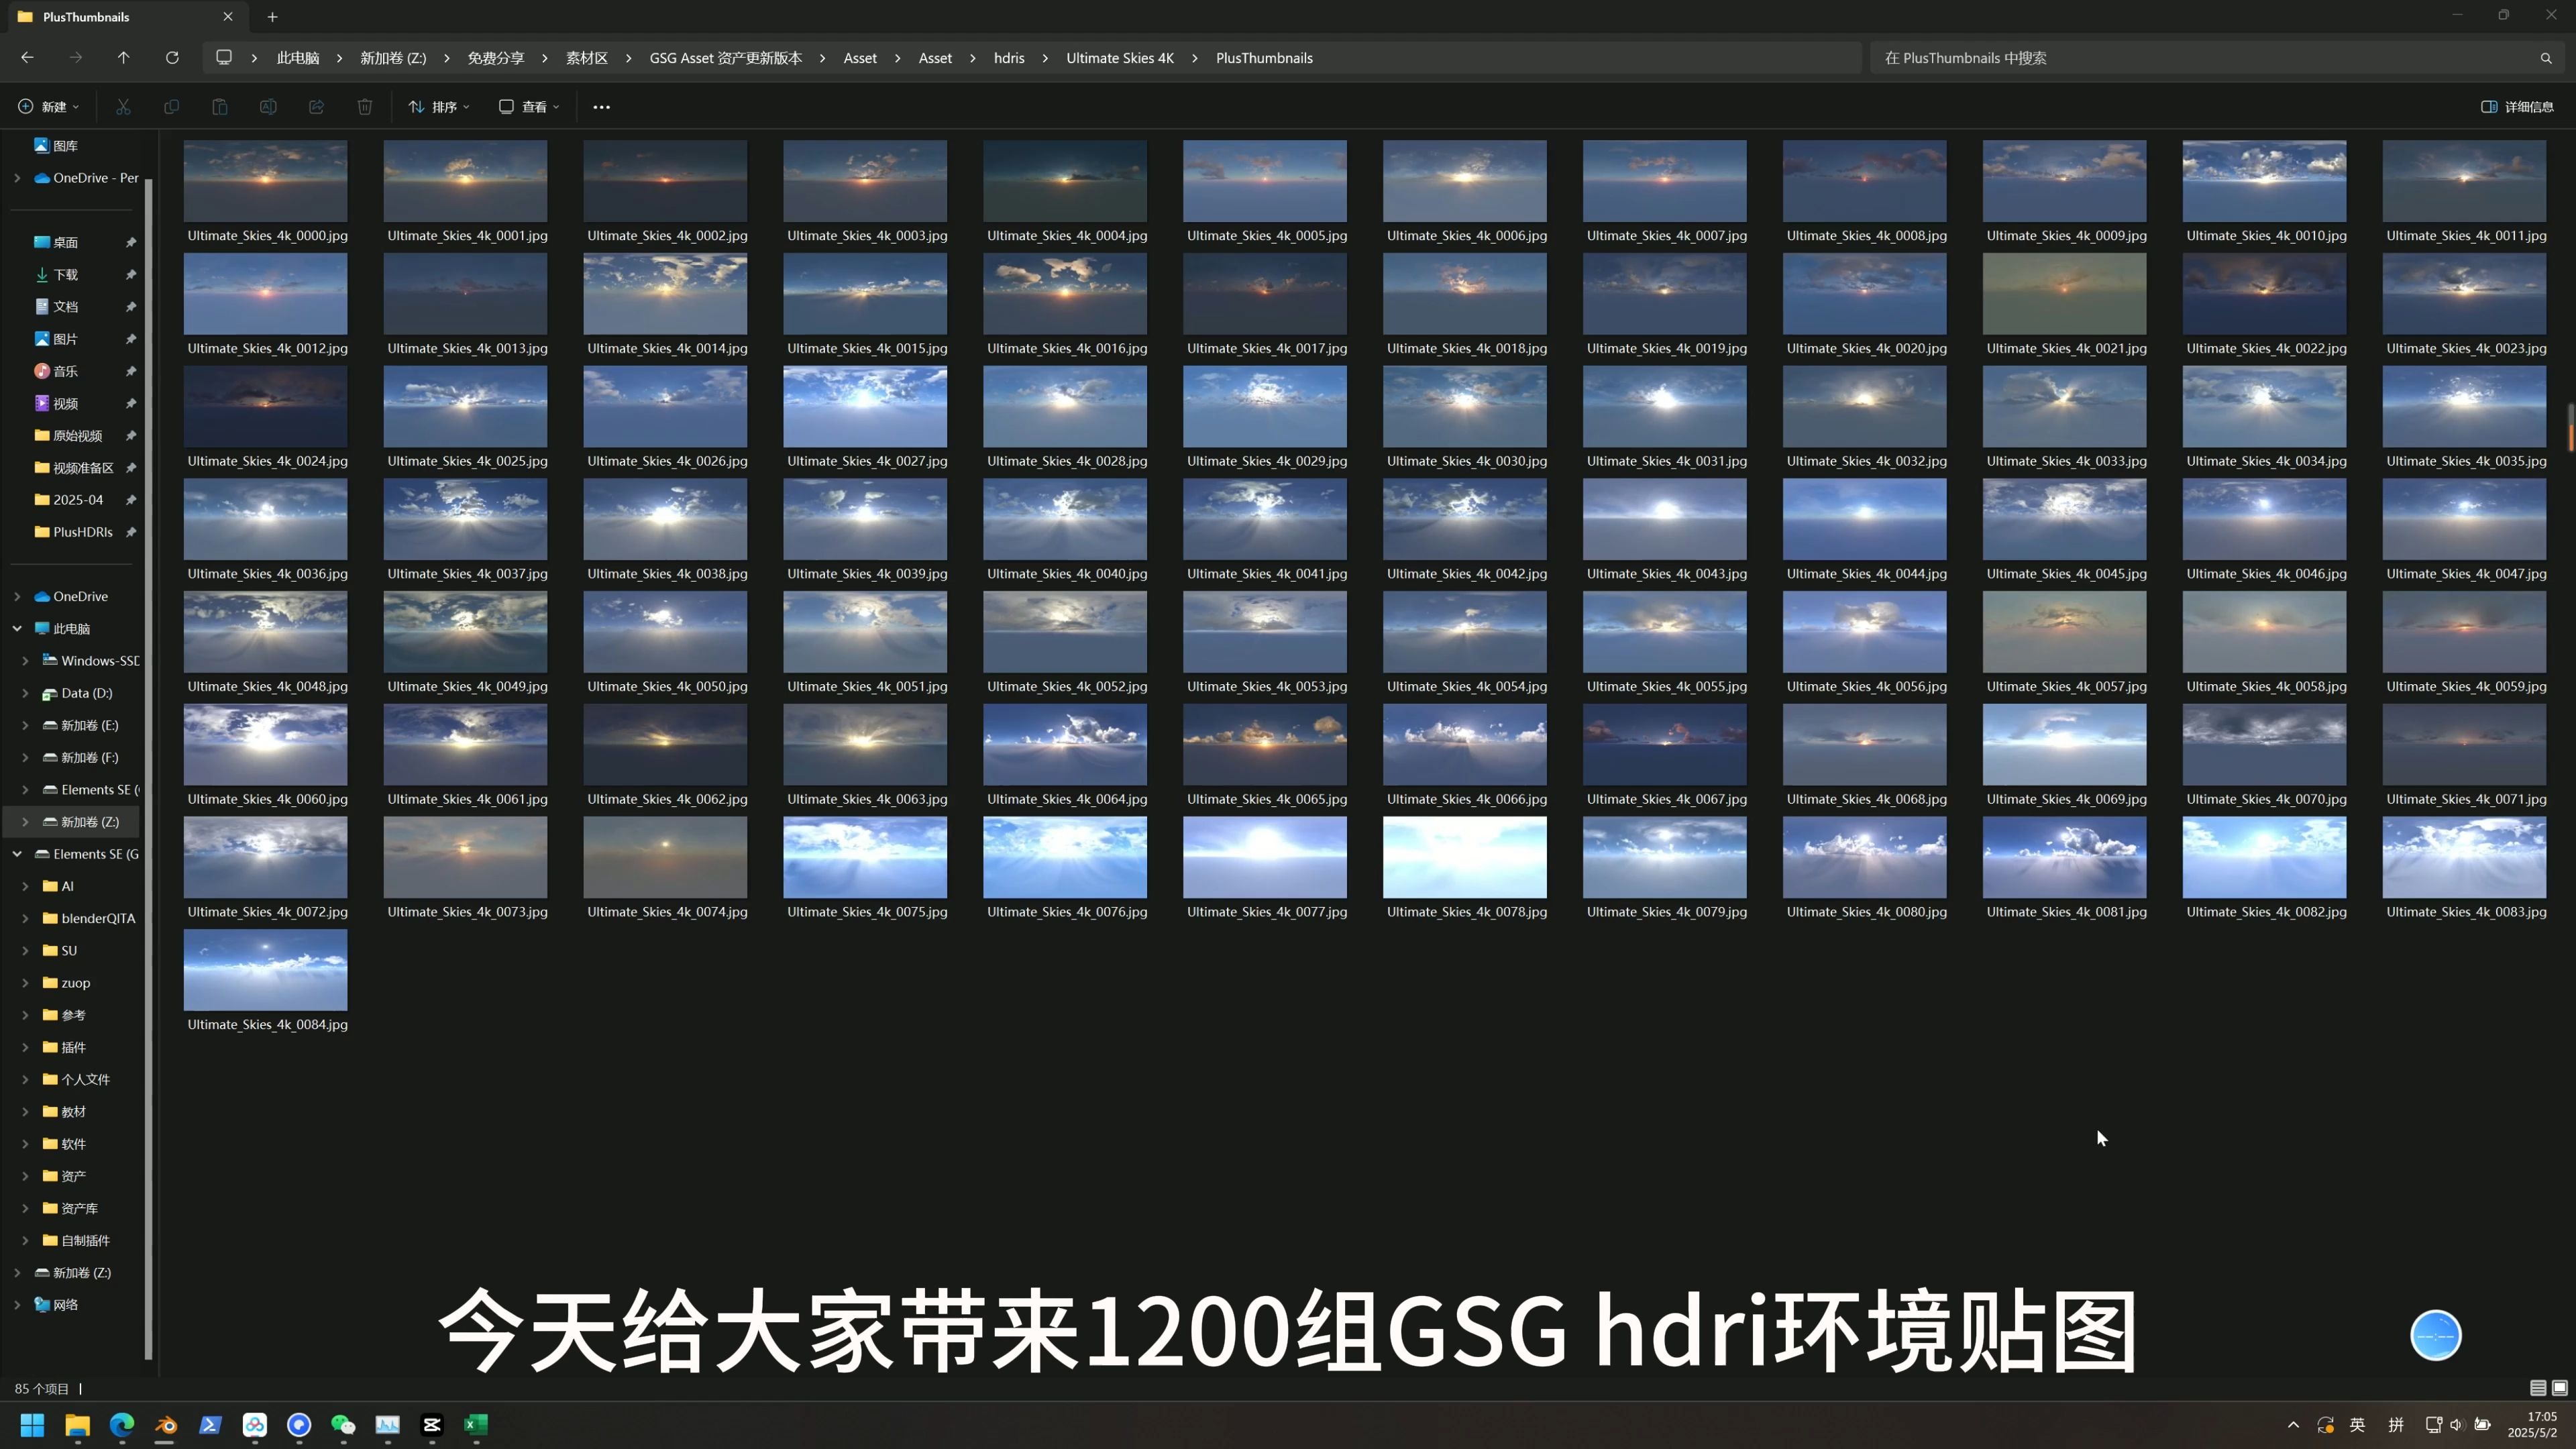Screen dimensions: 2576x1449
Task: Click 此电脑 in the address breadcrumb
Action: point(298,58)
